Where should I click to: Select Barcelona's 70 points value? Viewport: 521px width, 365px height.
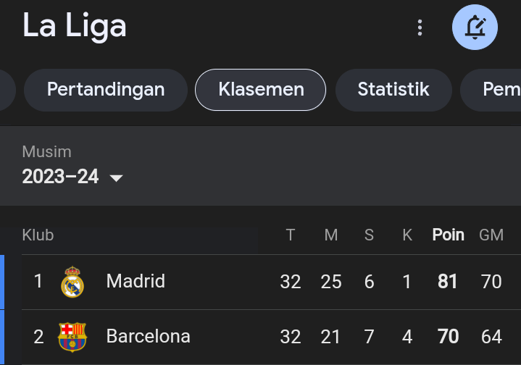448,337
